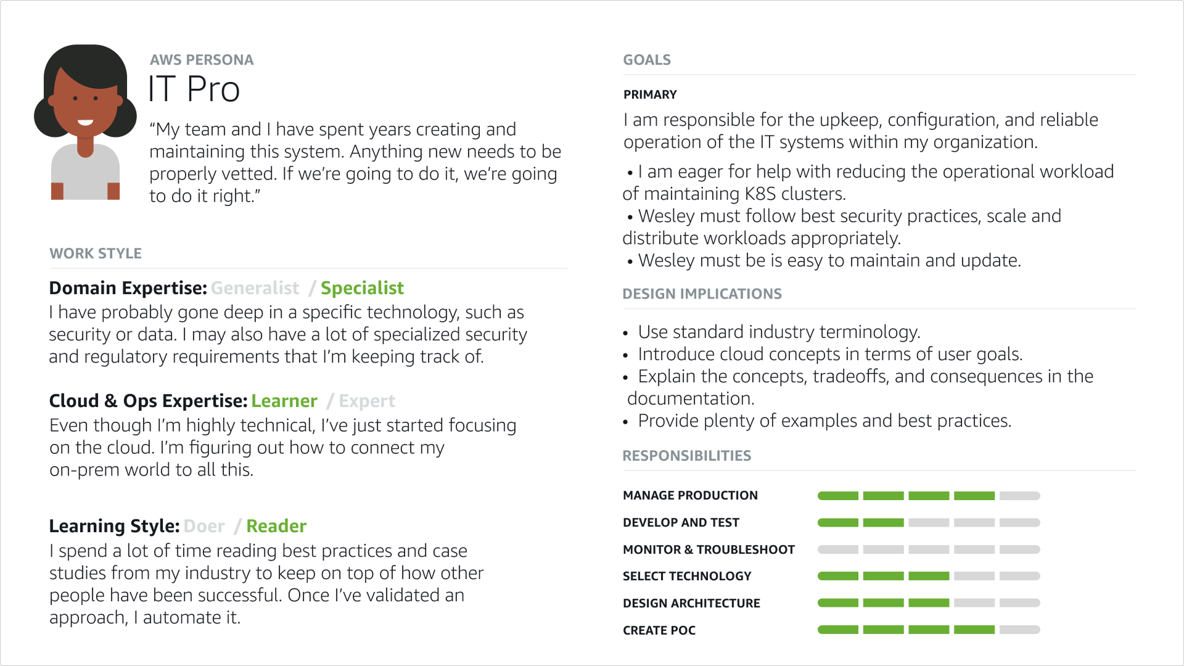This screenshot has width=1184, height=666.
Task: Click the GOALS section heading
Action: tap(647, 60)
